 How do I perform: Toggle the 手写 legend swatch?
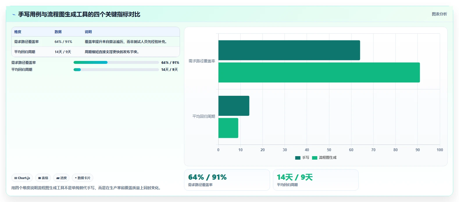[x=298, y=158]
